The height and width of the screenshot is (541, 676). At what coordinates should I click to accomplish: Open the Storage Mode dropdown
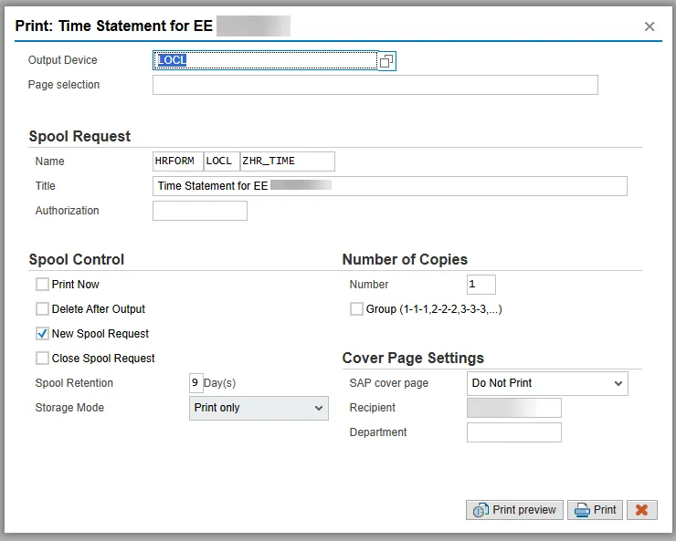click(259, 408)
